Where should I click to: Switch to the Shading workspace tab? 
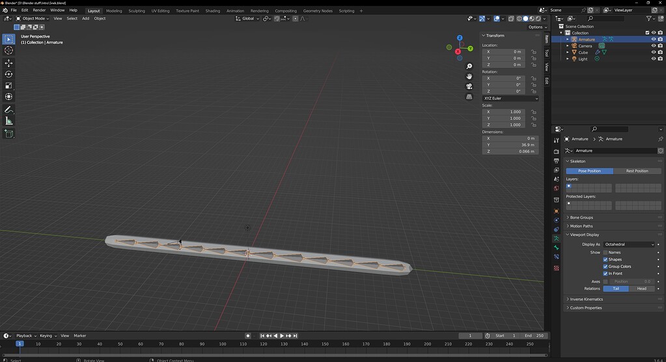[212, 10]
